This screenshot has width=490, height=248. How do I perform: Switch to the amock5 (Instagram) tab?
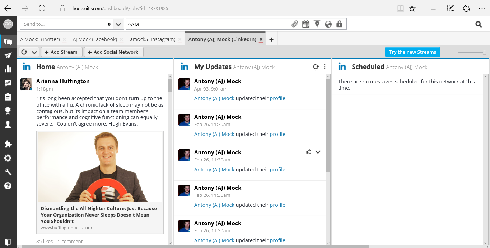click(153, 39)
